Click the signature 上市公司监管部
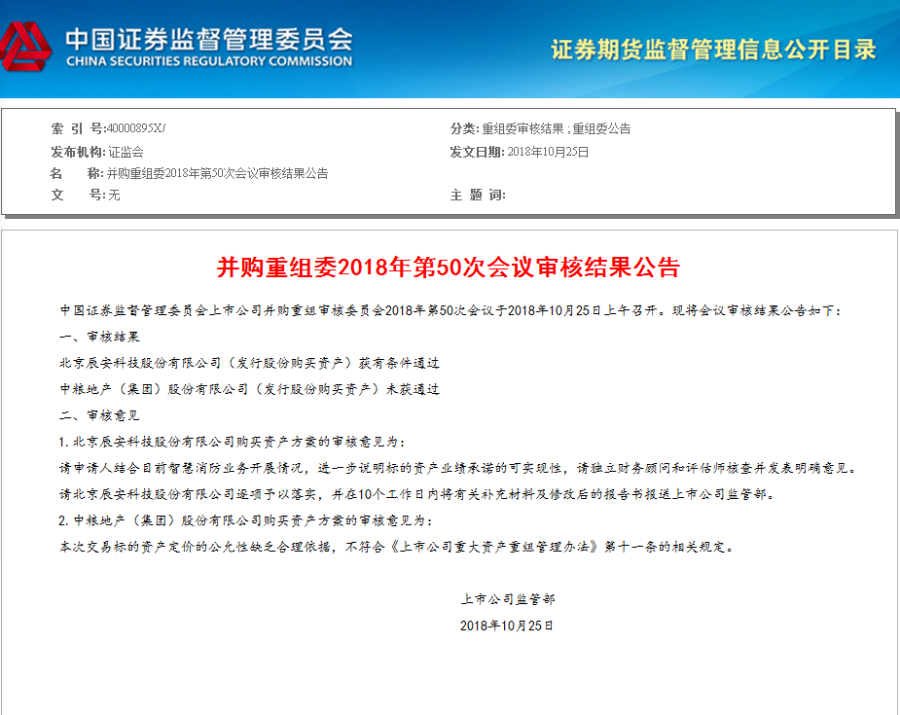This screenshot has width=900, height=715. [x=507, y=599]
